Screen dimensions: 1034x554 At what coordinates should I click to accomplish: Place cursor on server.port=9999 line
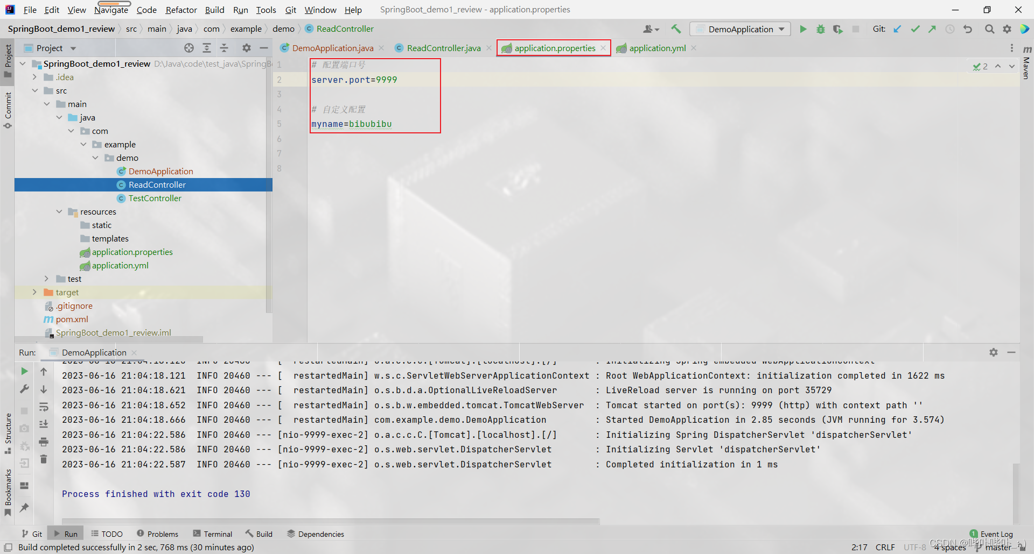pyautogui.click(x=354, y=80)
